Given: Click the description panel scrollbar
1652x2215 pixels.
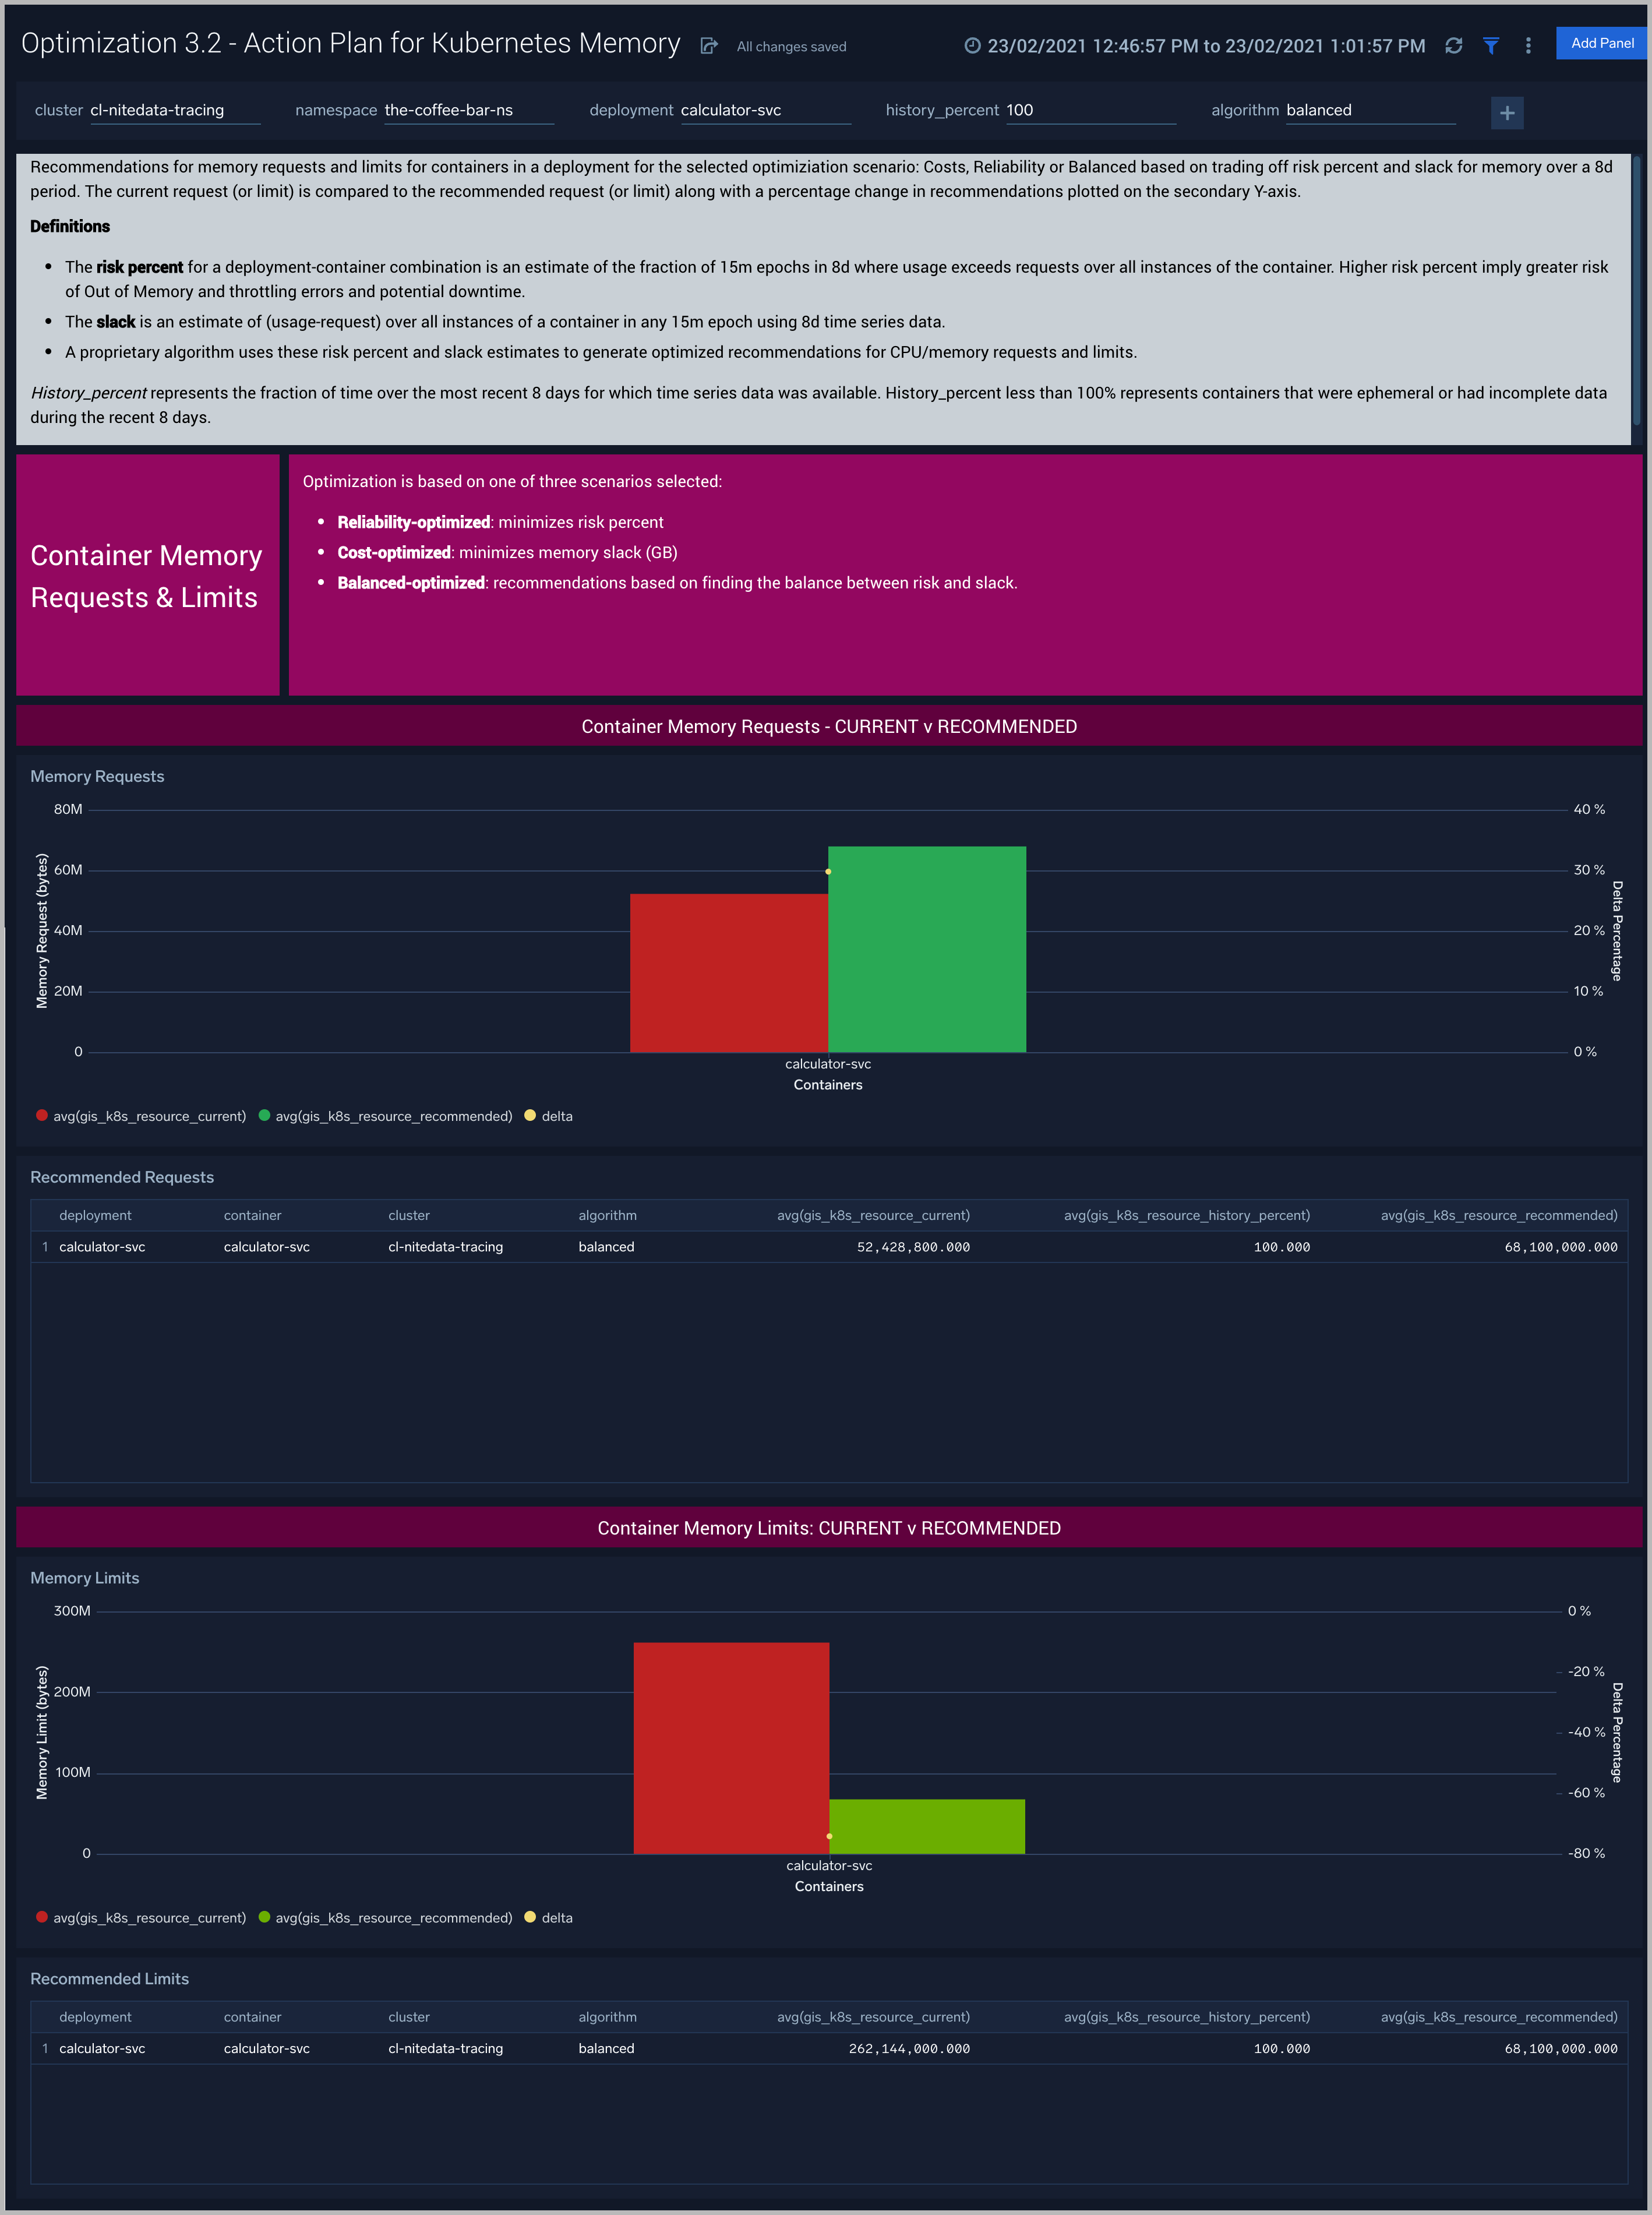Looking at the screenshot, I should tap(1636, 290).
